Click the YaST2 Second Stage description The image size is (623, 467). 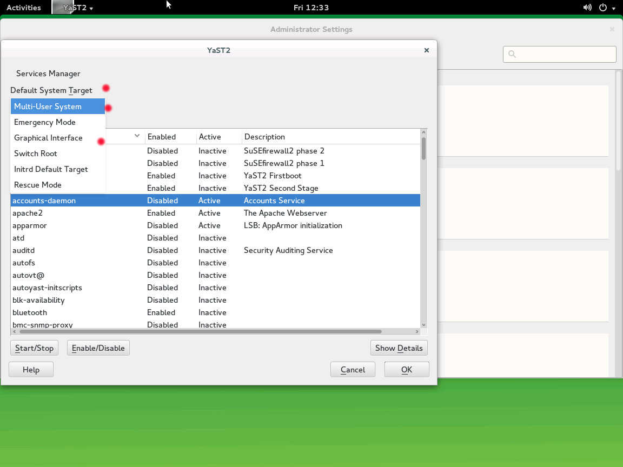pos(281,188)
